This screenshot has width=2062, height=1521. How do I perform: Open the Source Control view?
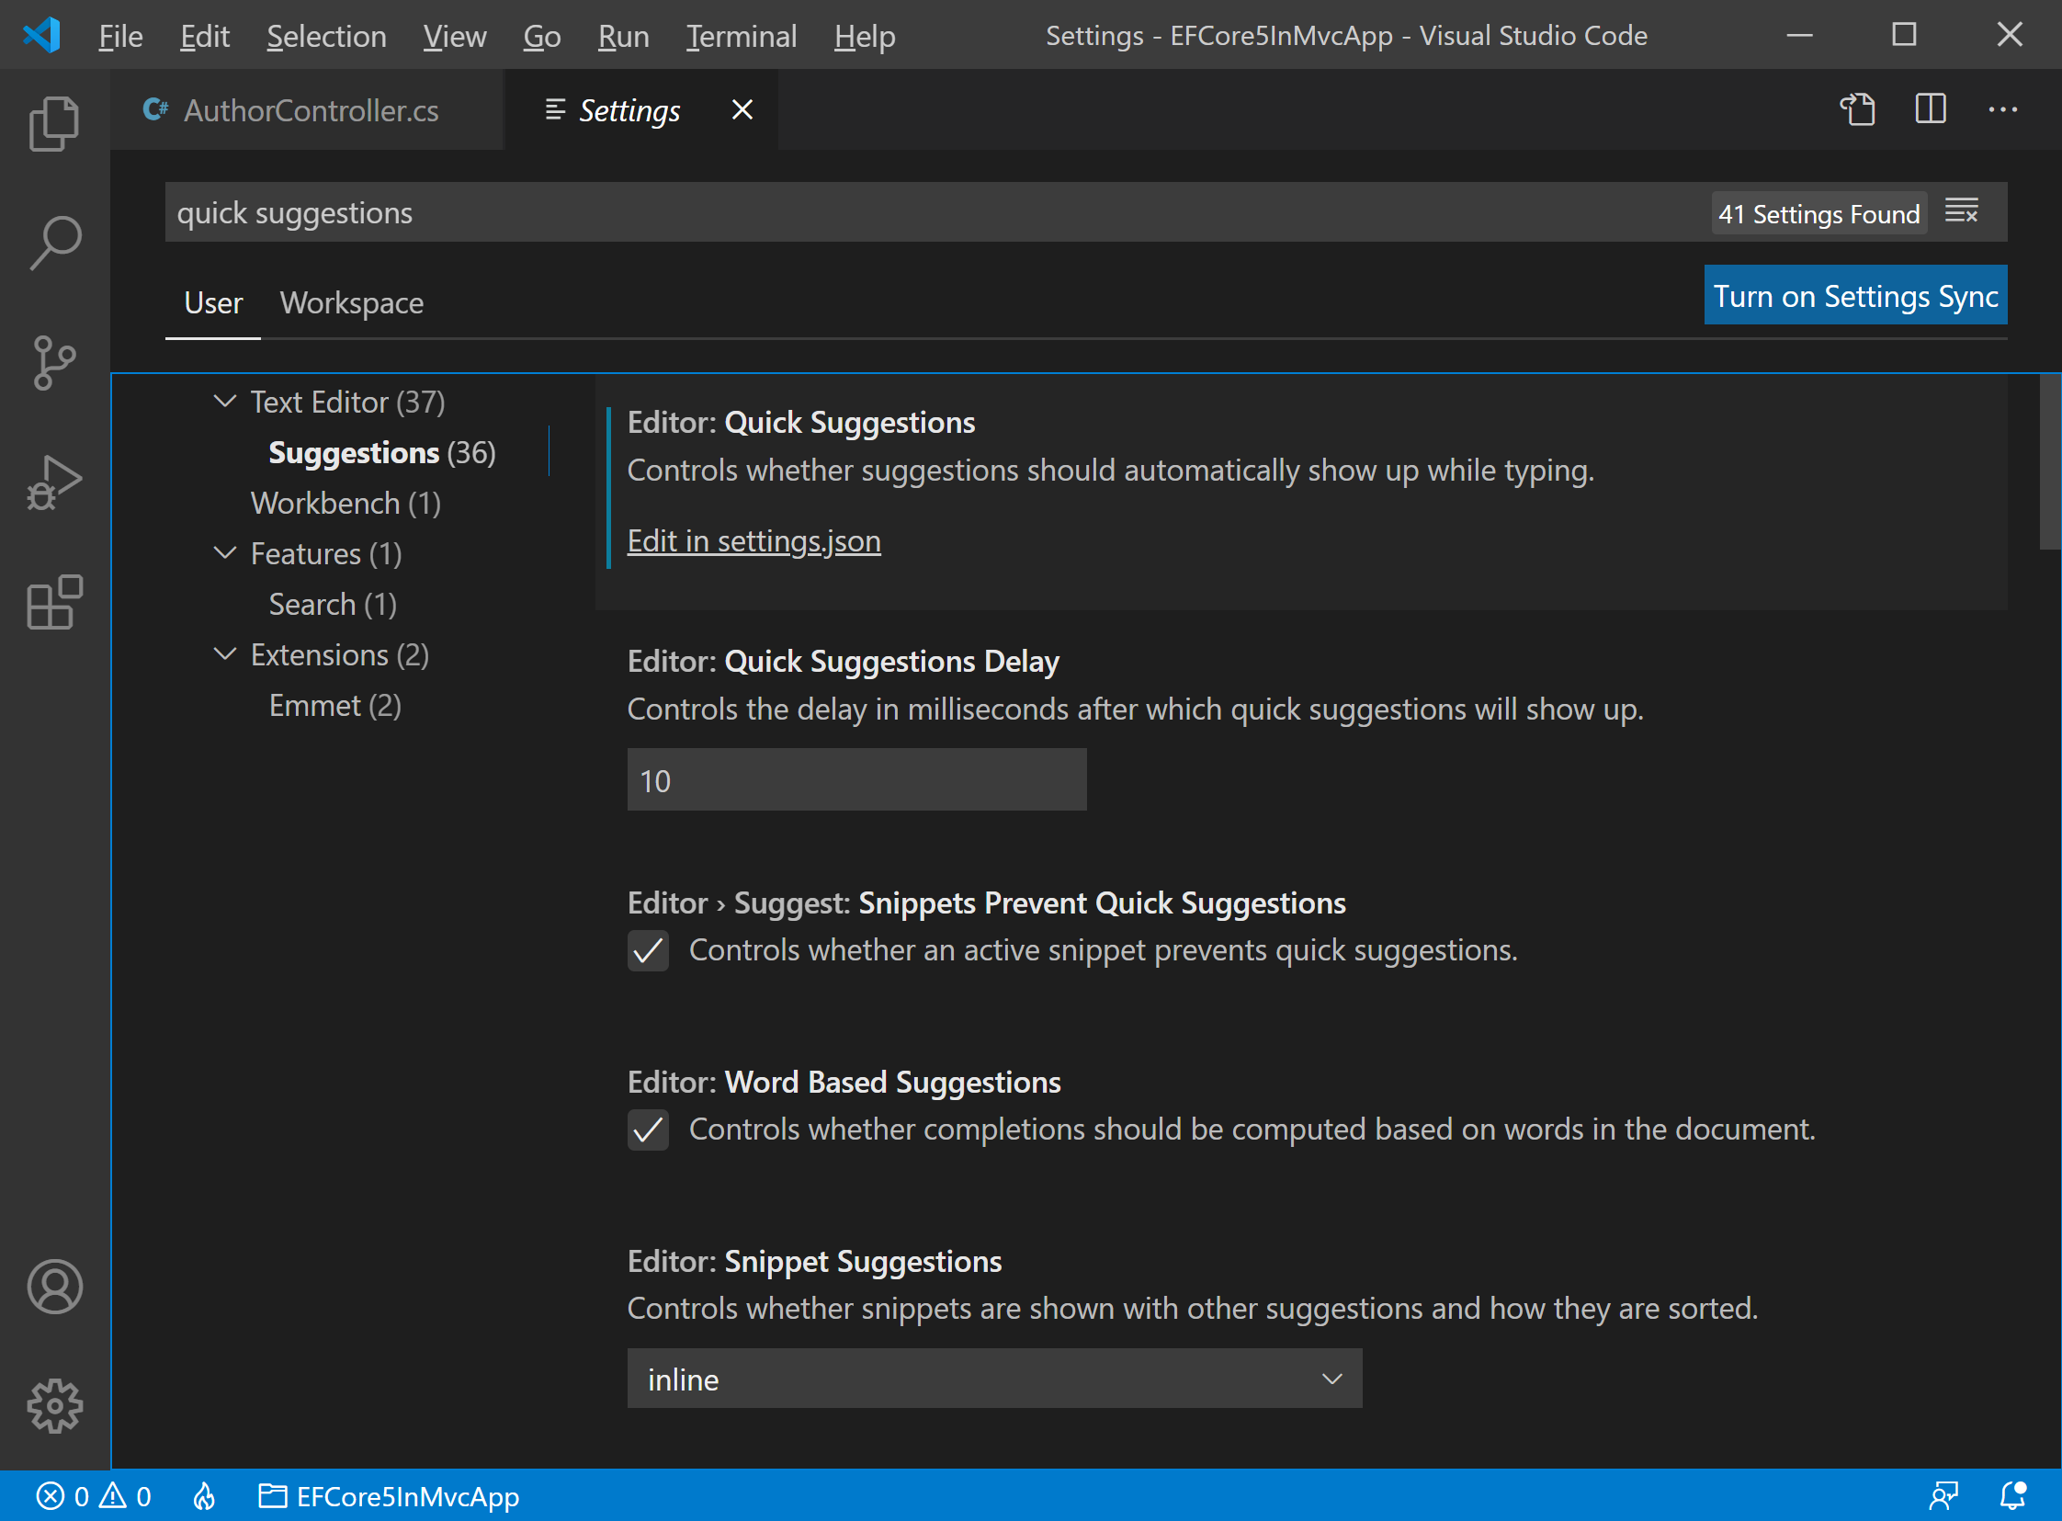point(53,363)
